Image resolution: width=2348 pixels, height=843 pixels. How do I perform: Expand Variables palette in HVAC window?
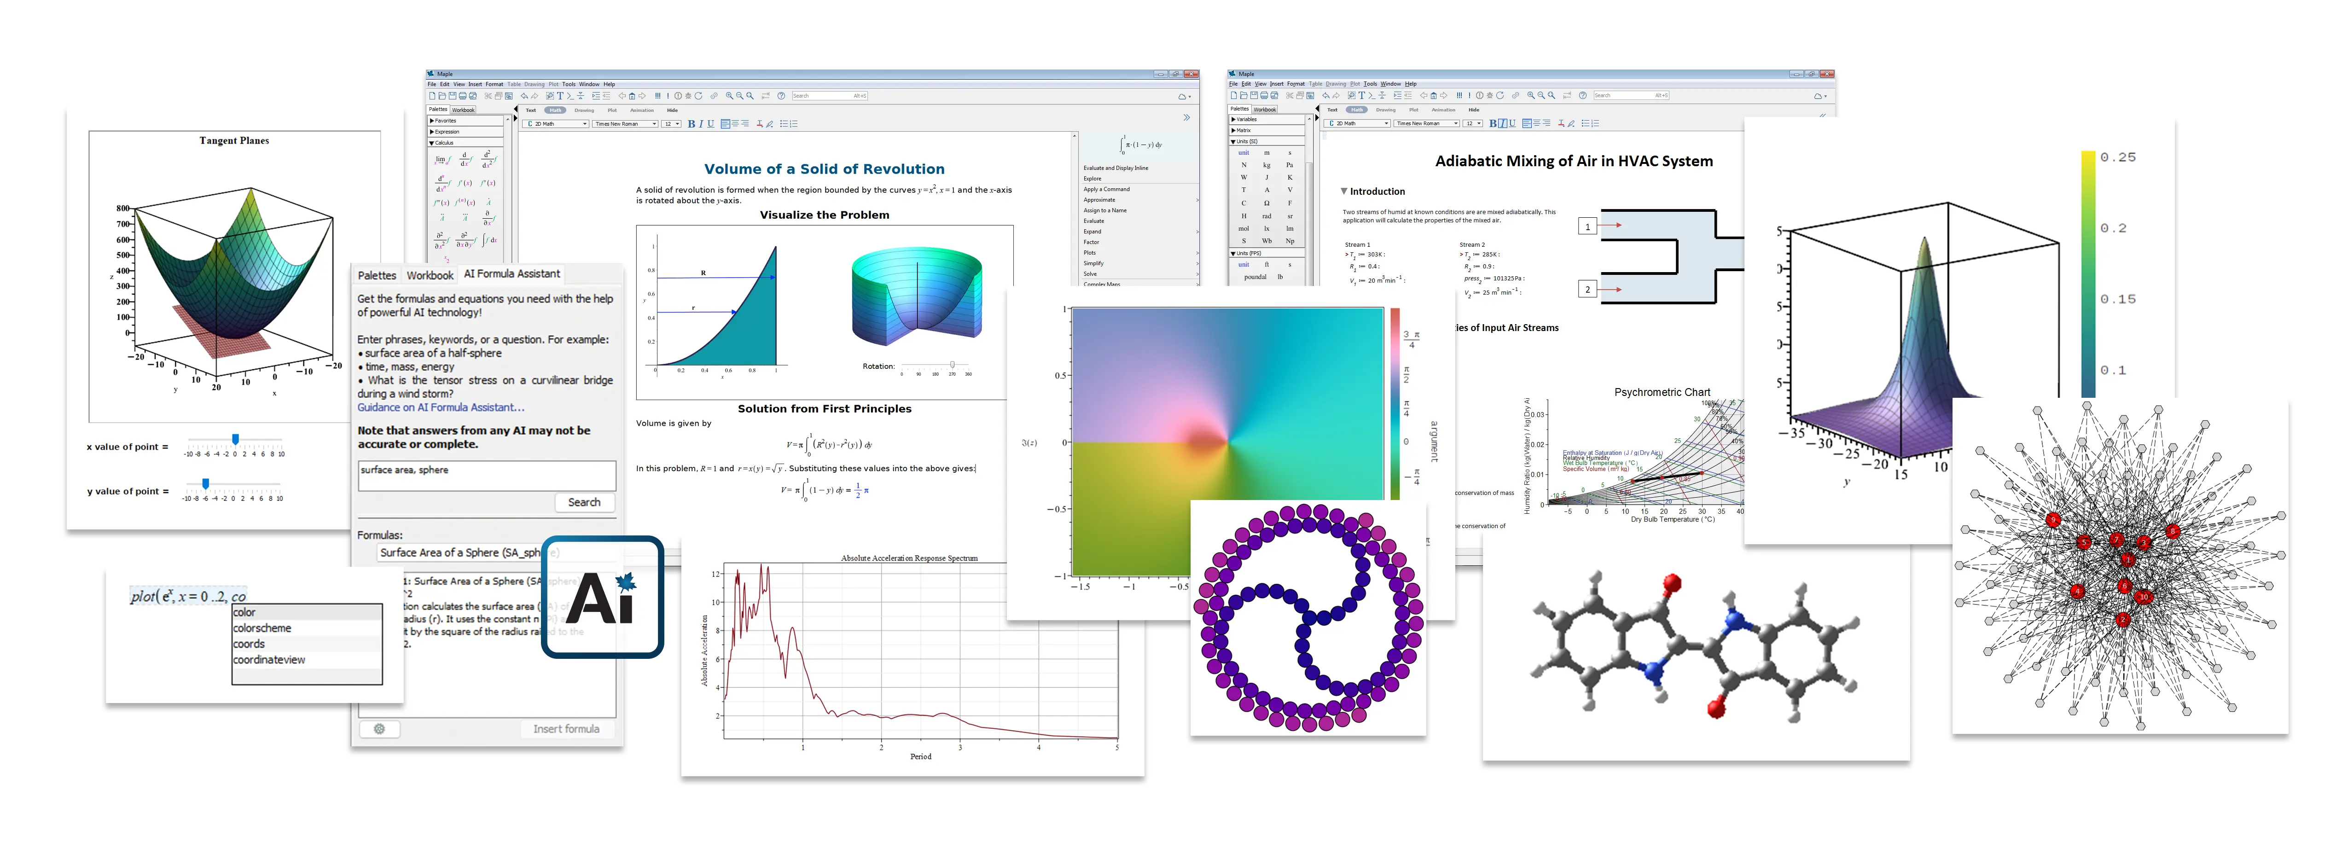1268,119
